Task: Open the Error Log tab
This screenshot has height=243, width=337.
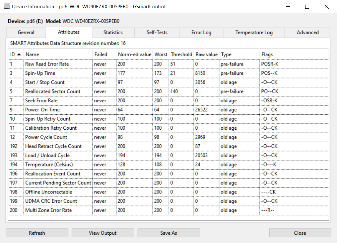Action: [201, 33]
